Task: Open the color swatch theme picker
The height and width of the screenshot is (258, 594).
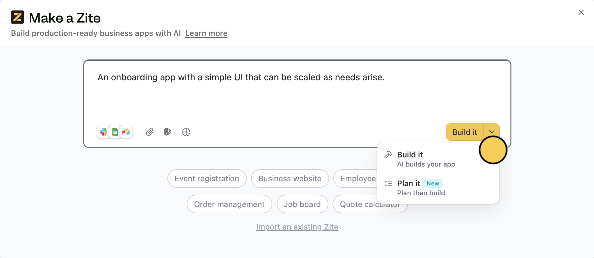Action: (x=167, y=132)
